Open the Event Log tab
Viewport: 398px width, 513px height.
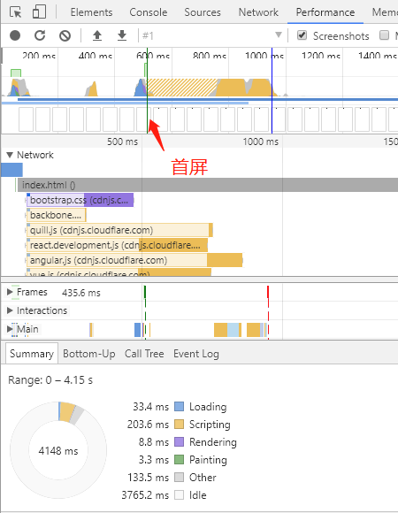pyautogui.click(x=196, y=354)
